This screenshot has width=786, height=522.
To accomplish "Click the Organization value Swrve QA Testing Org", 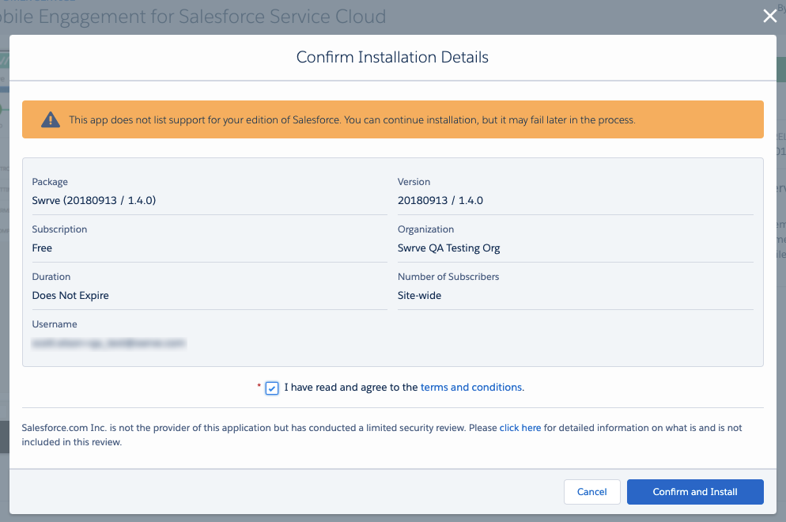I will coord(448,248).
